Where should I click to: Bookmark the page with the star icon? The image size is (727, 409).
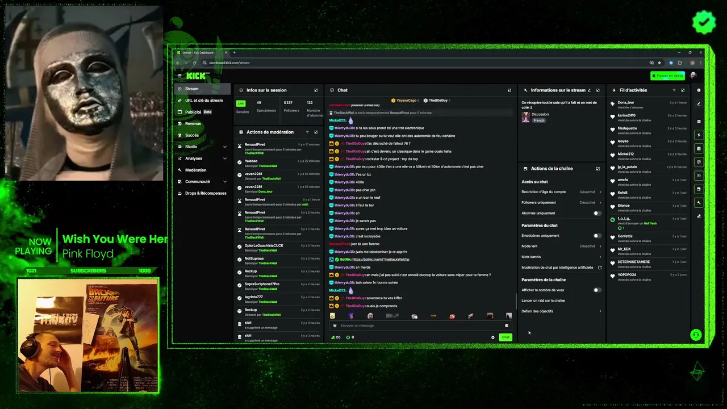[x=659, y=63]
